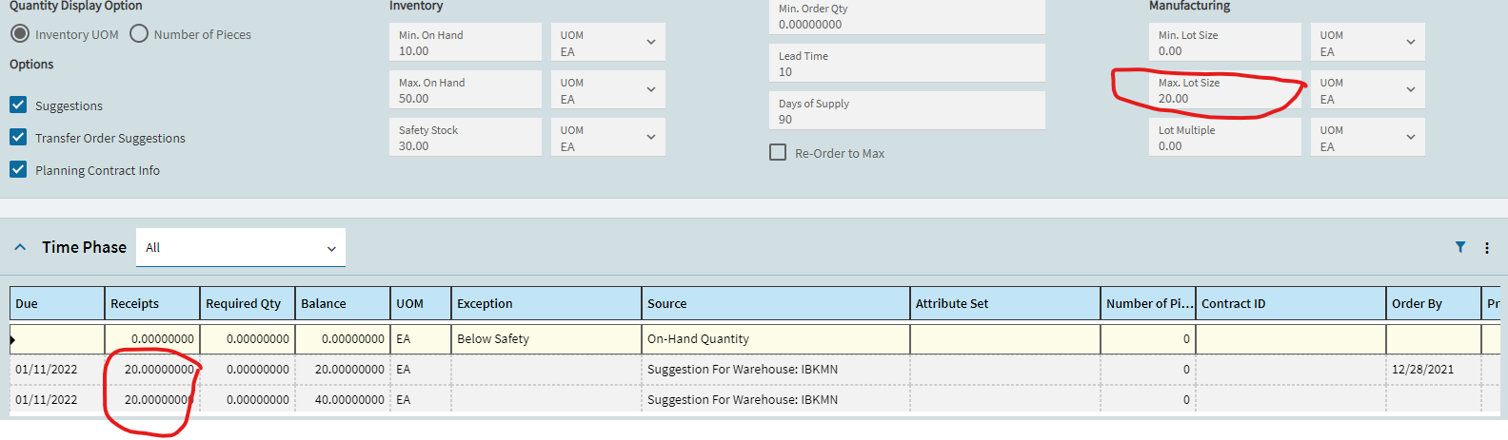Screen dimensions: 1508x440
Task: Select Number of Pieces radio button
Action: [139, 33]
